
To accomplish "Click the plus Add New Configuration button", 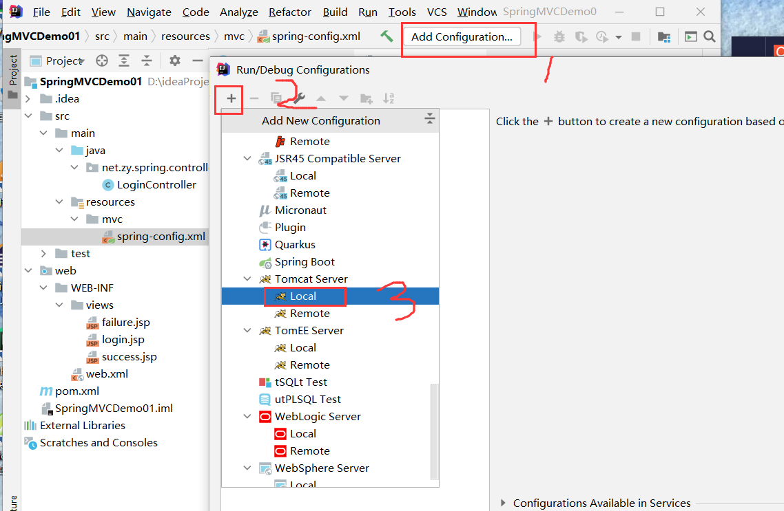I will coord(231,98).
